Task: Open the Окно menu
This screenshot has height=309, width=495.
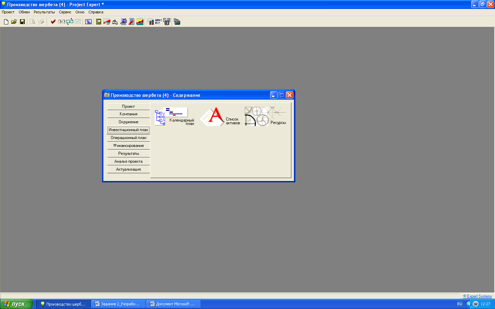Action: pyautogui.click(x=80, y=12)
